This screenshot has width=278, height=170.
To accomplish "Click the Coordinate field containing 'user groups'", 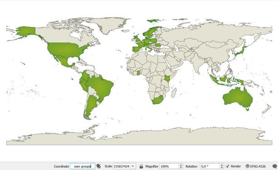I will [83, 166].
